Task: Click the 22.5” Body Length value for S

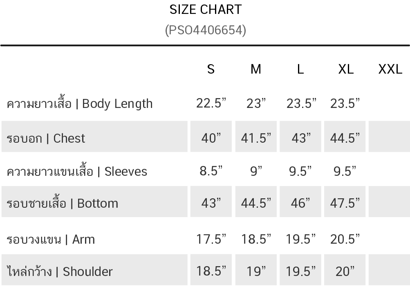Action: 211,103
